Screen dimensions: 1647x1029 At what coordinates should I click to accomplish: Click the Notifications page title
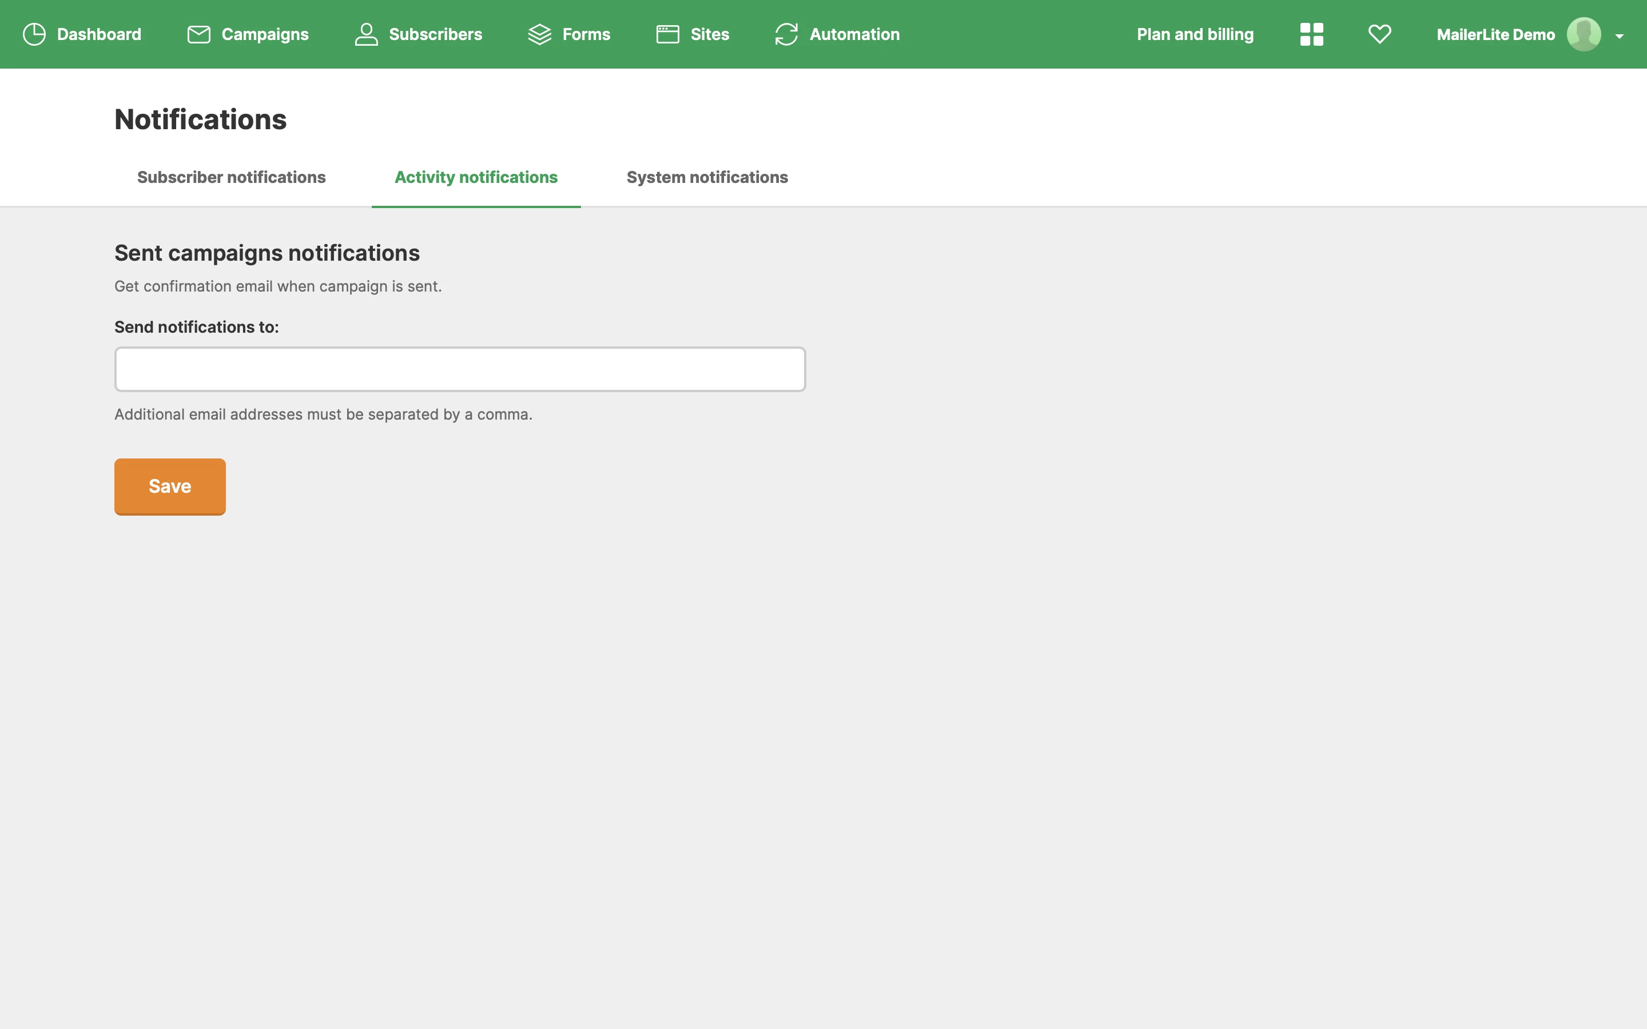200,119
